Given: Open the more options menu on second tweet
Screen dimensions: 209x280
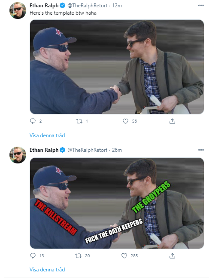Looking at the screenshot, I should [201, 150].
